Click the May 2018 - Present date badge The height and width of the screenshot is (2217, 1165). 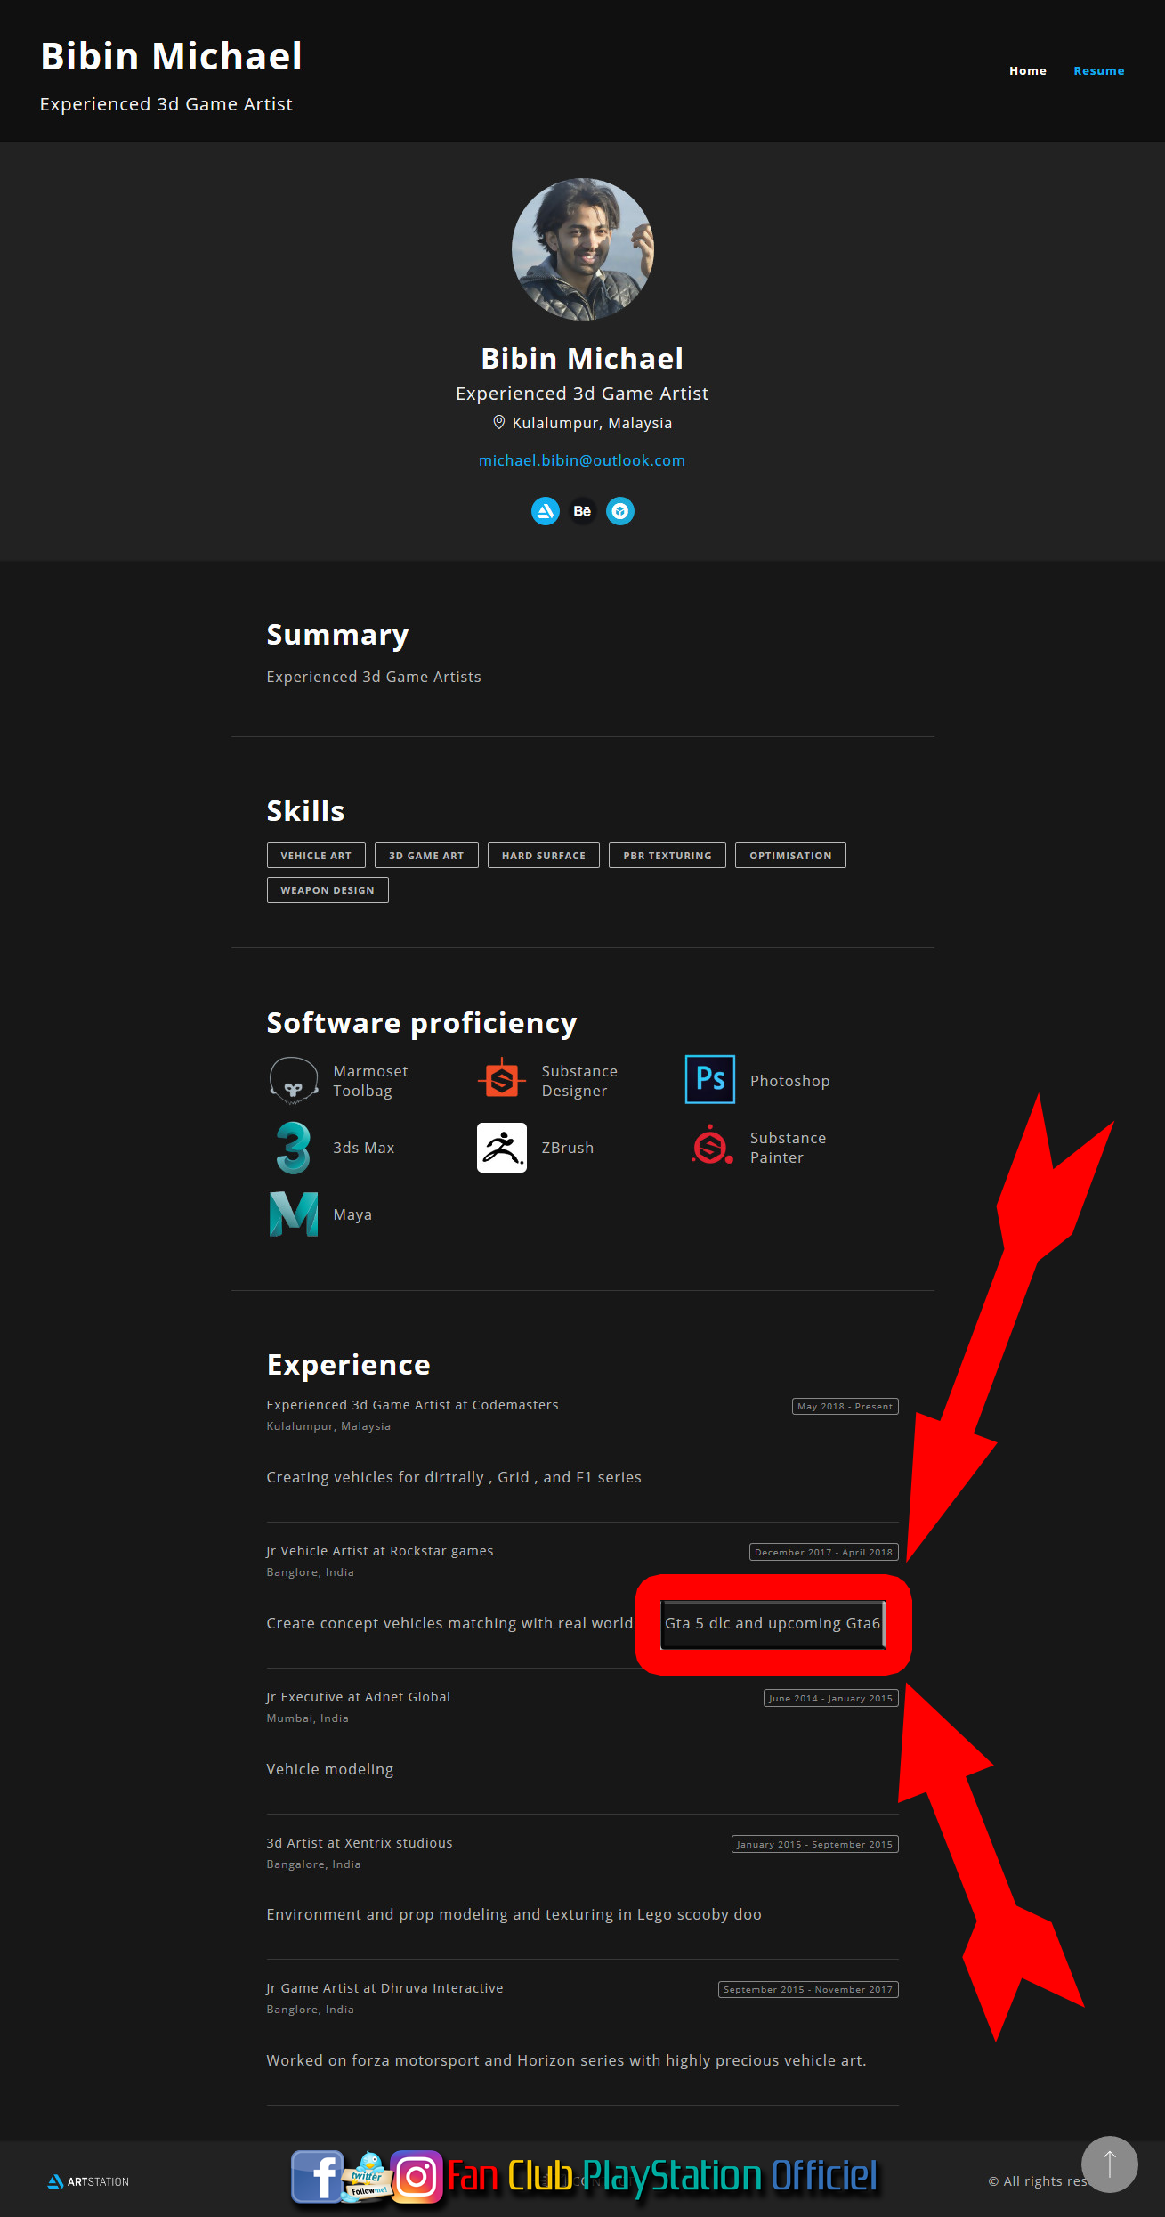tap(845, 1406)
